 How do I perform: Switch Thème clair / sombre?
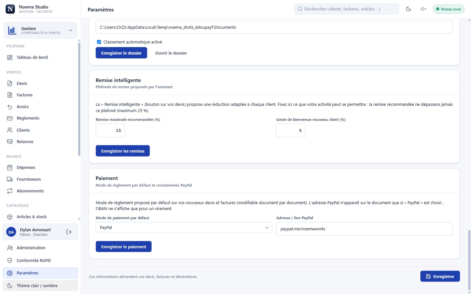pos(40,286)
